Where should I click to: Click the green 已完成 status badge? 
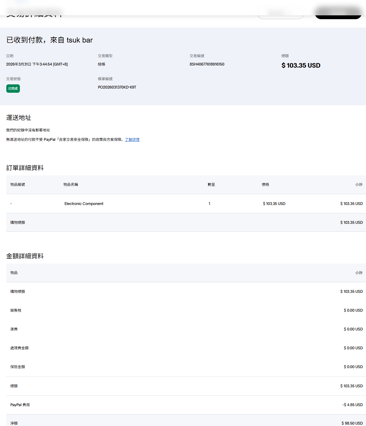point(13,89)
